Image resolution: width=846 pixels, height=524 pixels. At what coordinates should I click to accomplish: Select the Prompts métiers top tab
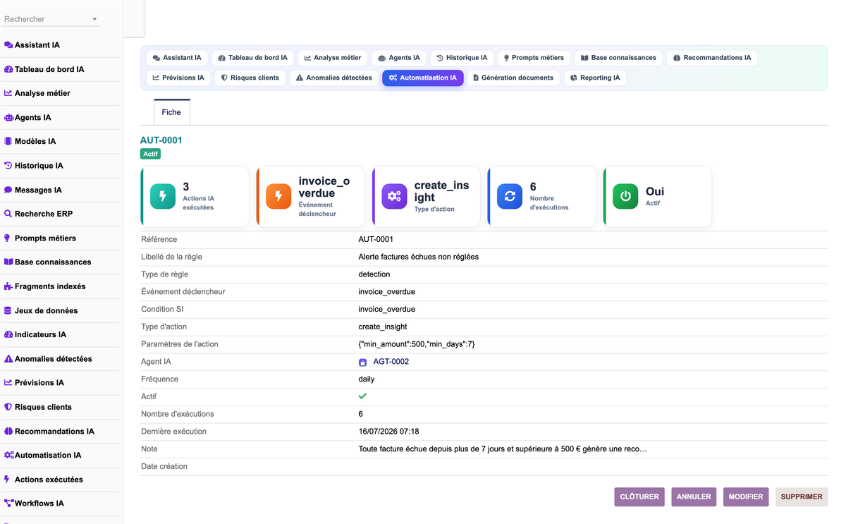pos(534,58)
